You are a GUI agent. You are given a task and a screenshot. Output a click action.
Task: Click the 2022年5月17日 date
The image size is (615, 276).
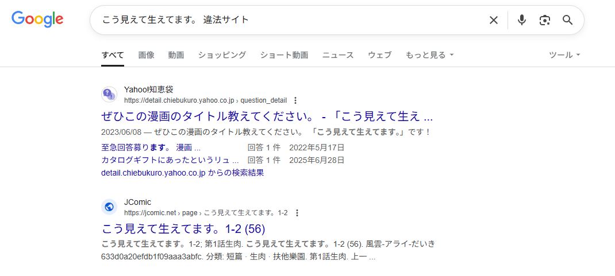click(317, 147)
